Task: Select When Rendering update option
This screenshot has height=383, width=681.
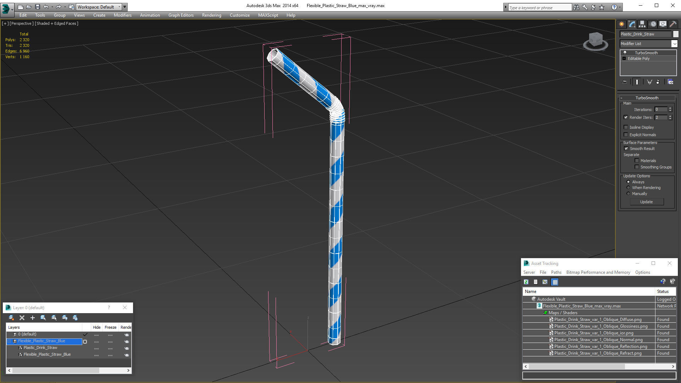Action: [x=629, y=188]
